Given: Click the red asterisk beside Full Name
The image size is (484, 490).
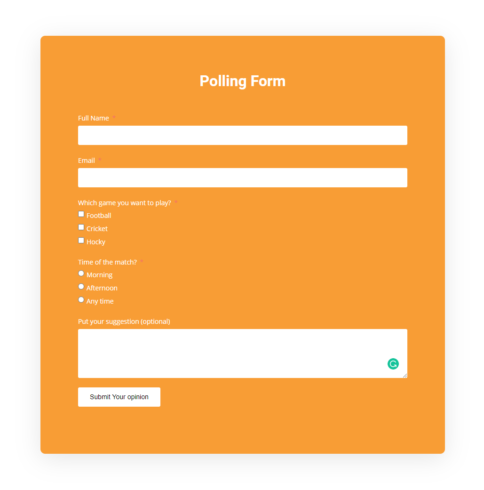Looking at the screenshot, I should point(114,118).
